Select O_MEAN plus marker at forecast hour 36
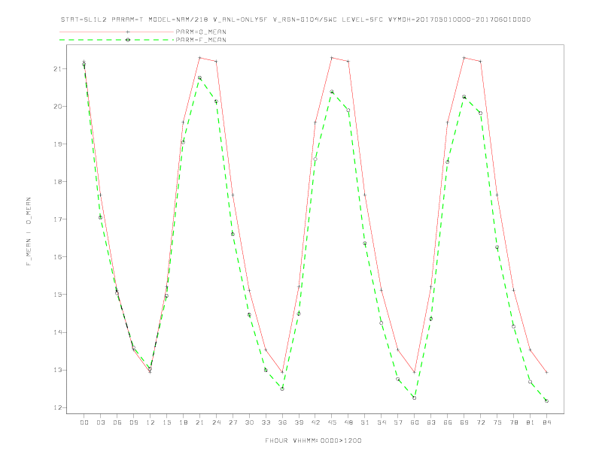 tap(282, 372)
